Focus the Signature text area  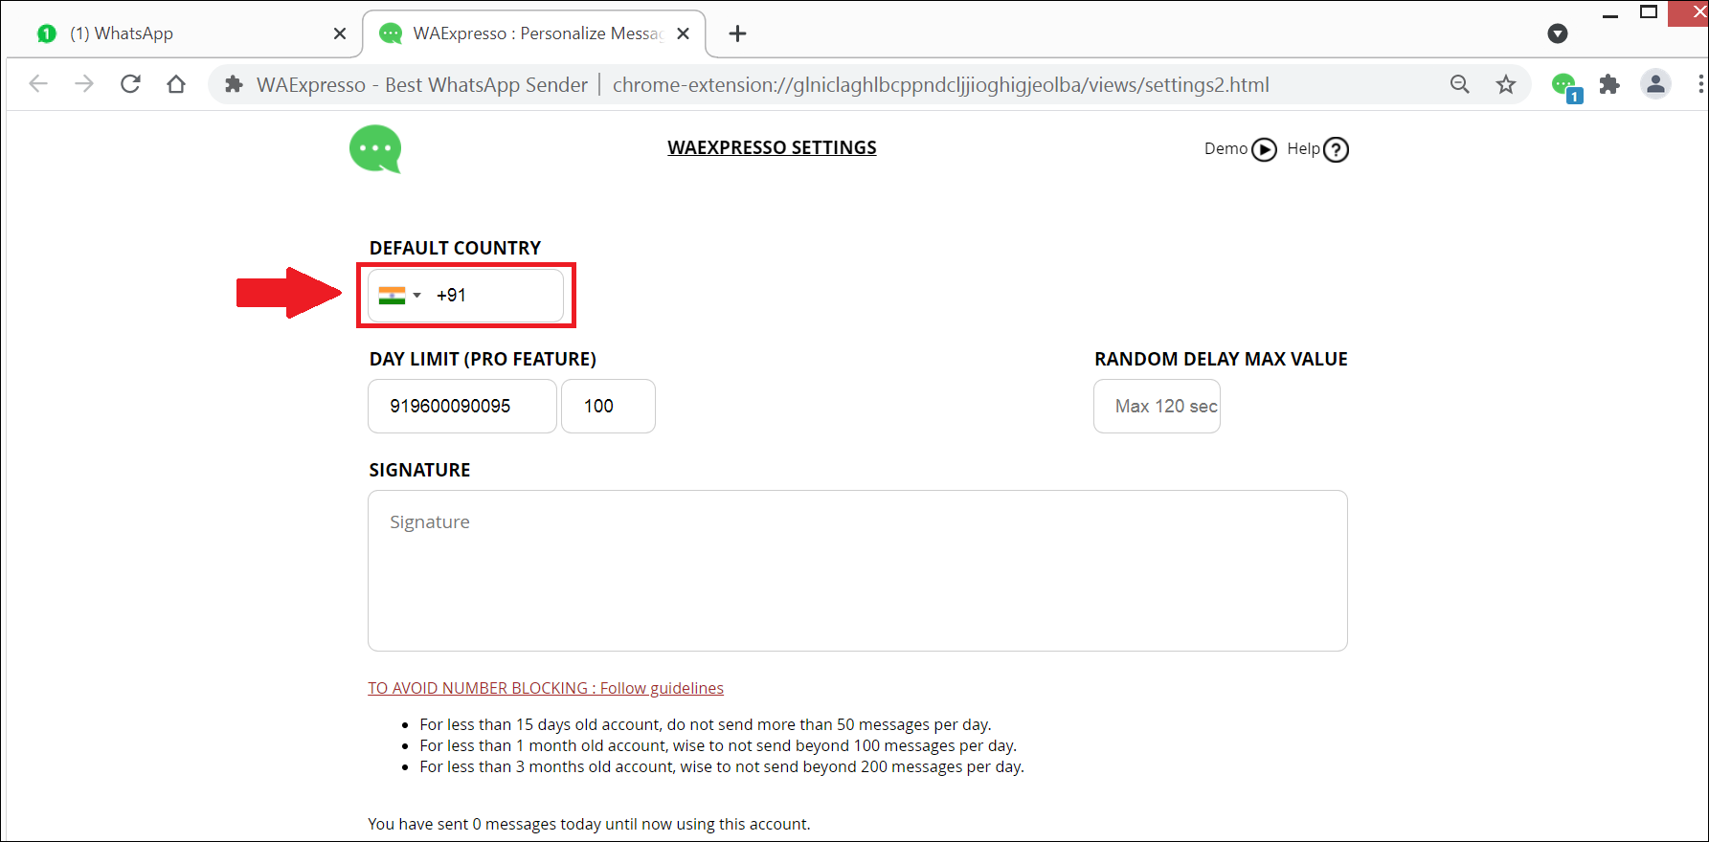pos(857,571)
